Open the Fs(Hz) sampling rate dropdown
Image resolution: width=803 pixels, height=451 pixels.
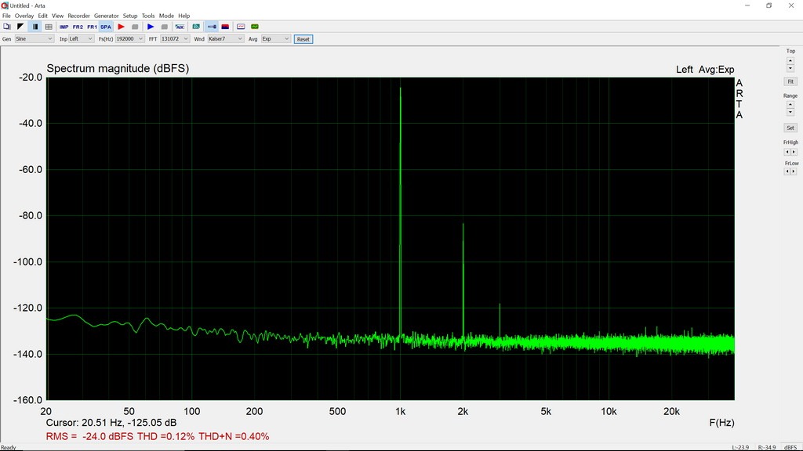129,39
